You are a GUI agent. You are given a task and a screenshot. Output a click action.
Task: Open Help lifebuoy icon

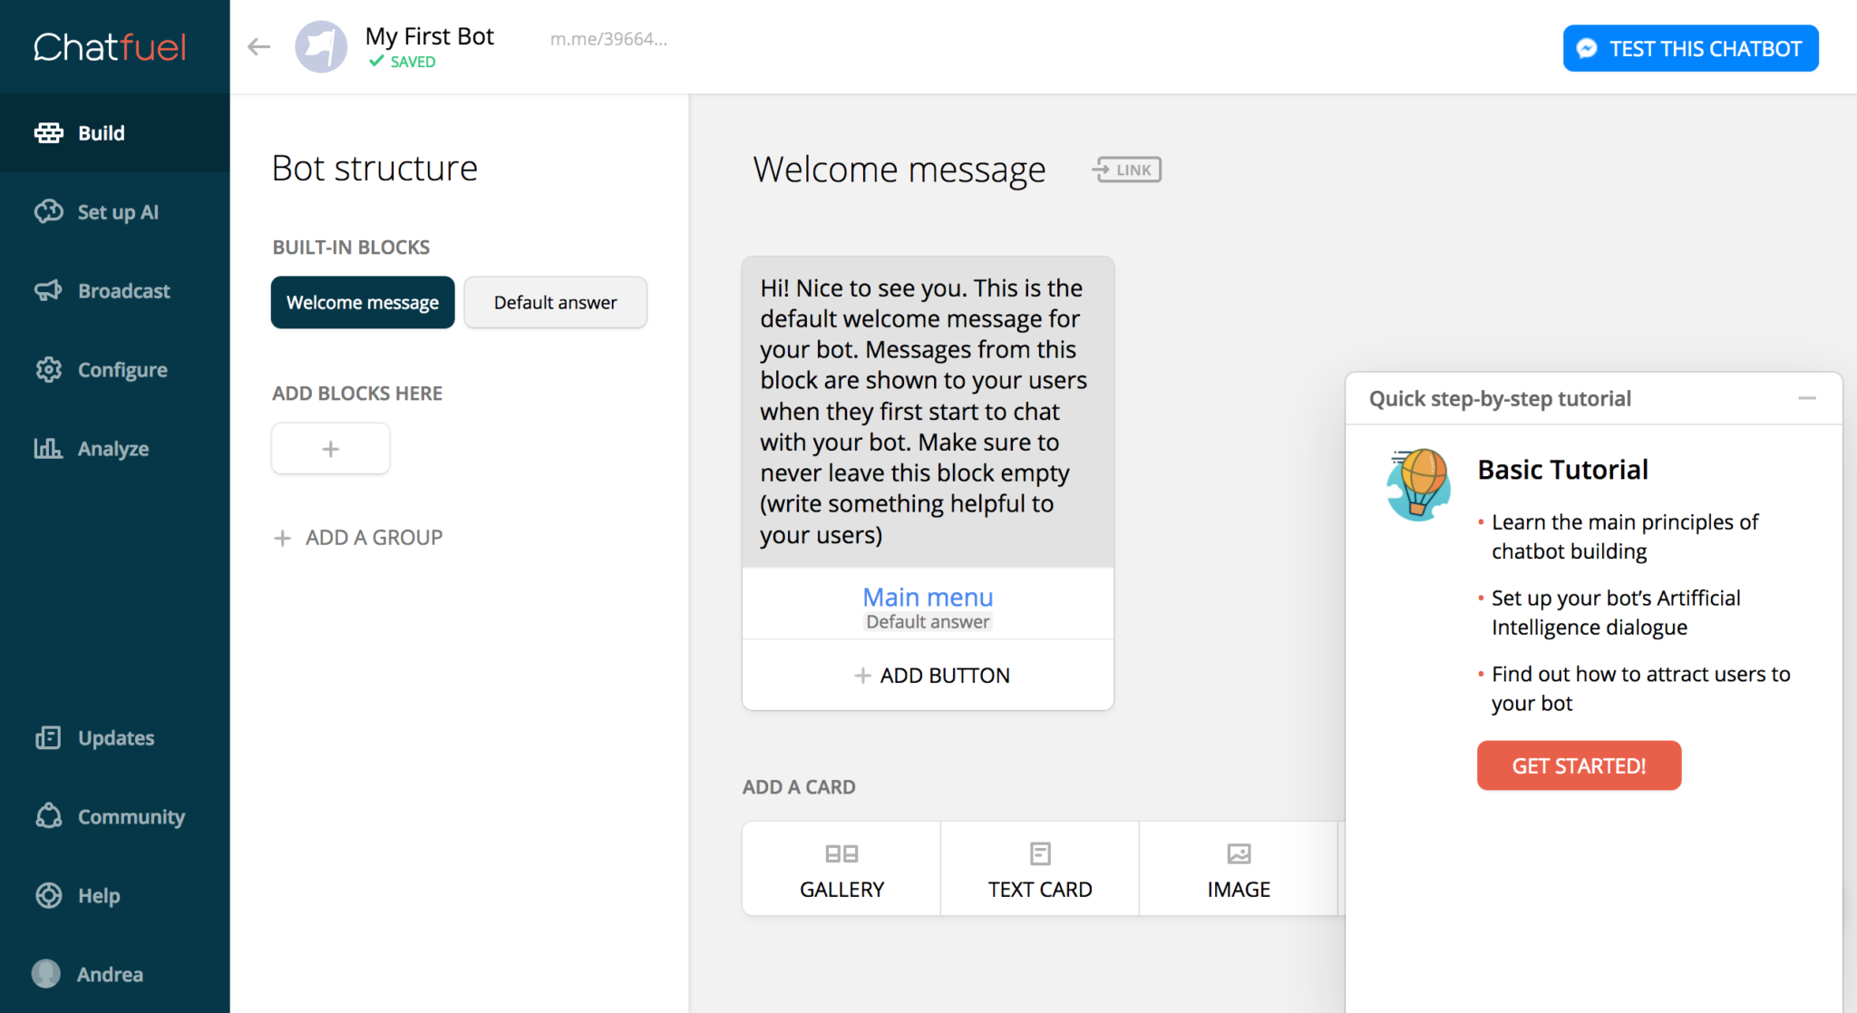coord(49,895)
